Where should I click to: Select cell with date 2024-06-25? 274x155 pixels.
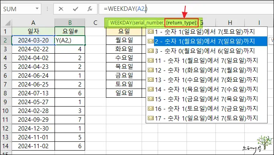33,84
